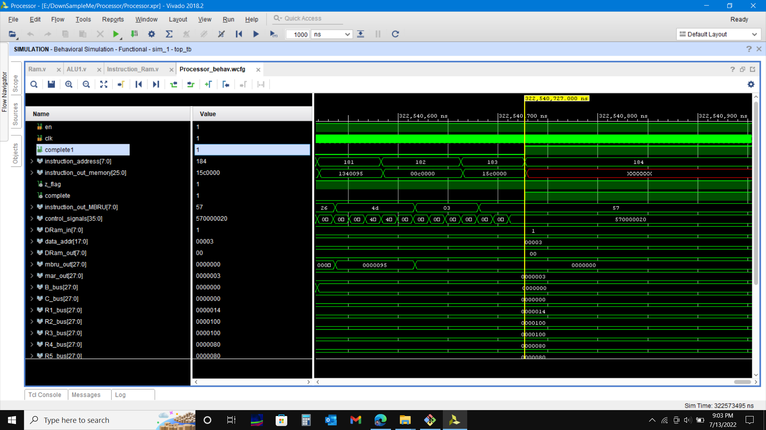Click the waveform horizontal scrollbar thumb
This screenshot has width=766, height=430.
point(742,382)
